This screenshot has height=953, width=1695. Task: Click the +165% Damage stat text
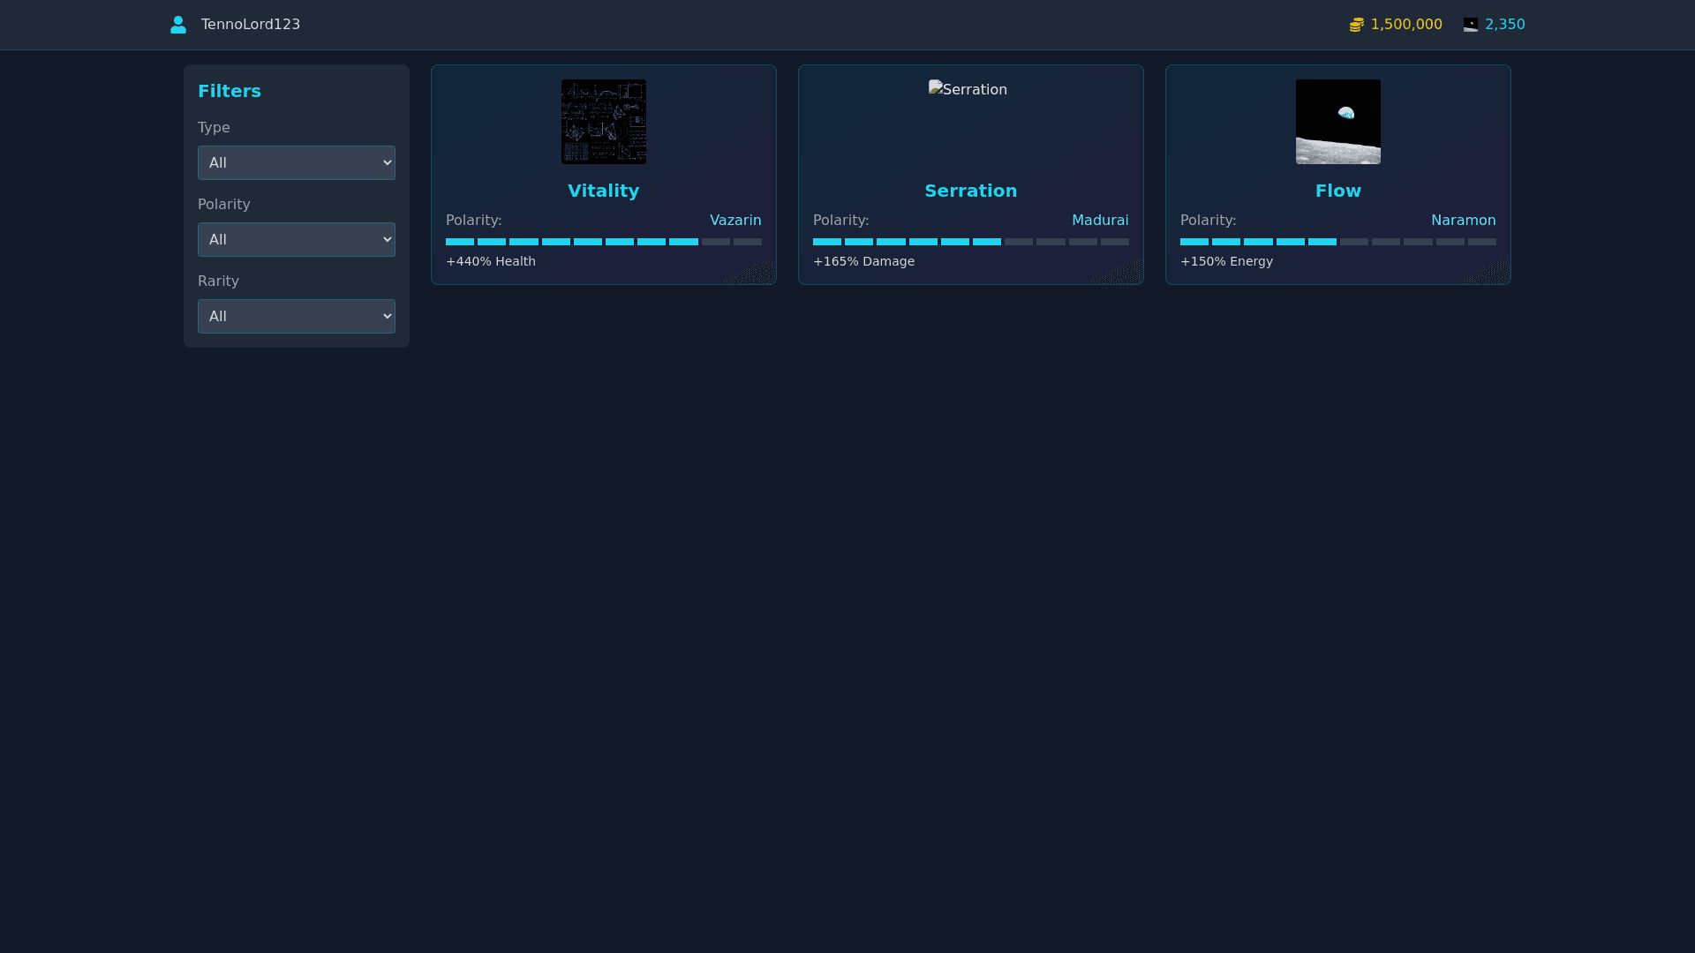point(863,261)
